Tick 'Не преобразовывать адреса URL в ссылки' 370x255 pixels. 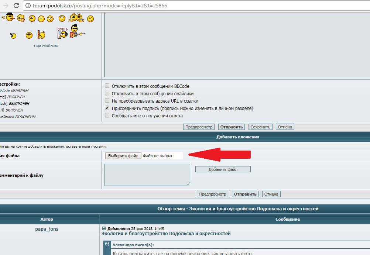107,101
